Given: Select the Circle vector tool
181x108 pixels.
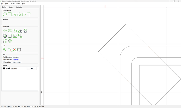Looking at the screenshot, I should click(x=5, y=14).
